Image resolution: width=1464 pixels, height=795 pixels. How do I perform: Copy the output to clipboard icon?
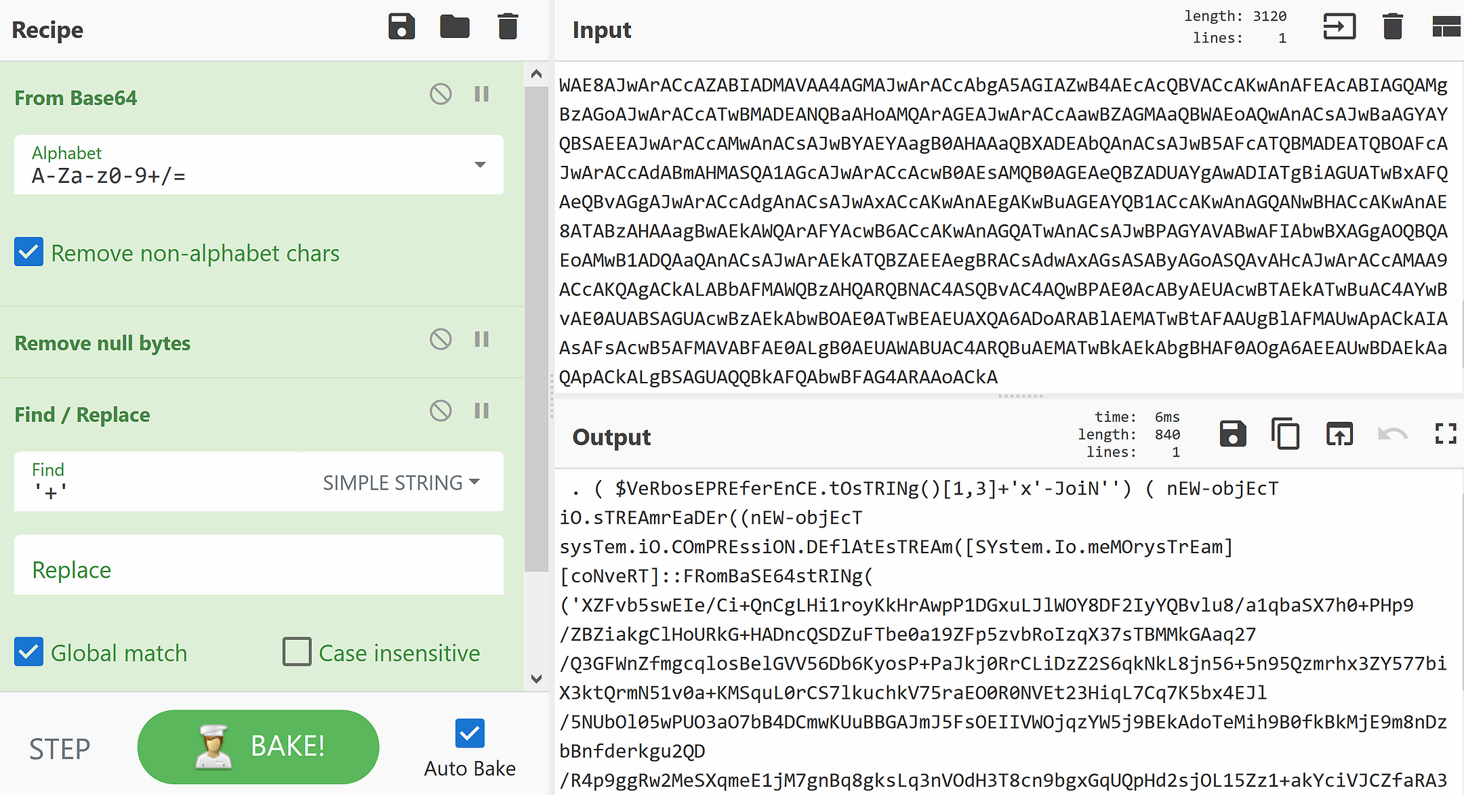pyautogui.click(x=1285, y=434)
